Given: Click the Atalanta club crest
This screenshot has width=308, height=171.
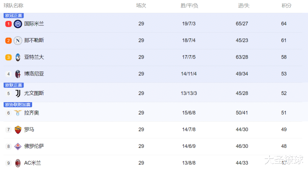Looking at the screenshot, I should tap(18, 57).
